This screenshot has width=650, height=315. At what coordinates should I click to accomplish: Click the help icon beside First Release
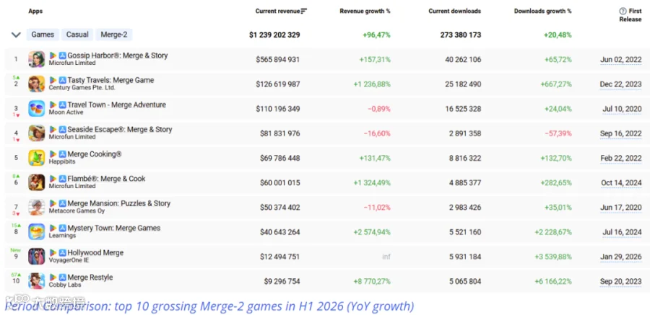tap(623, 12)
